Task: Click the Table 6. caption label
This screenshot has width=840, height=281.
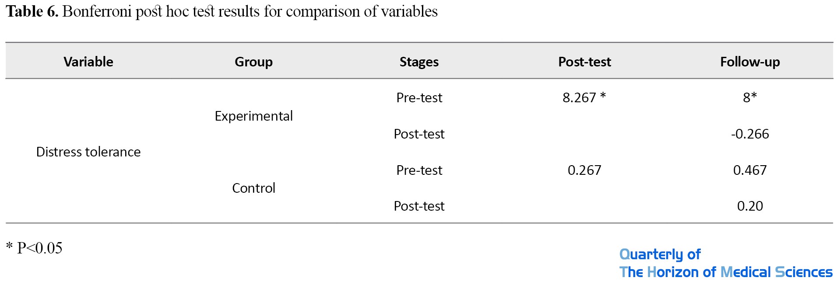Action: 32,11
